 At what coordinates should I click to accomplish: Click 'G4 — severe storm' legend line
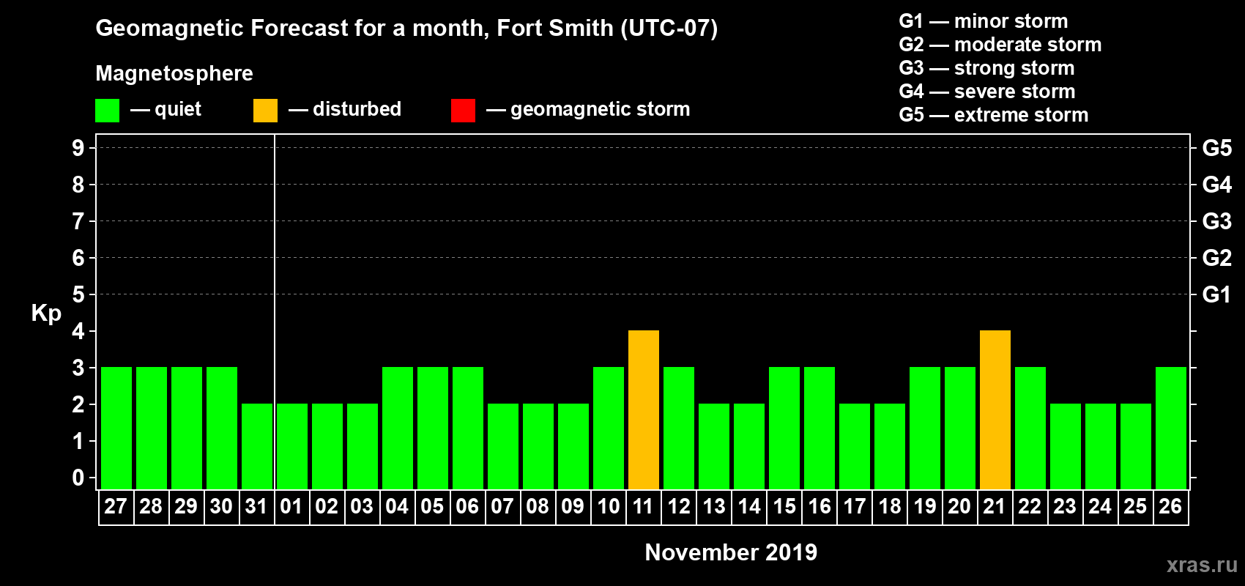click(987, 92)
